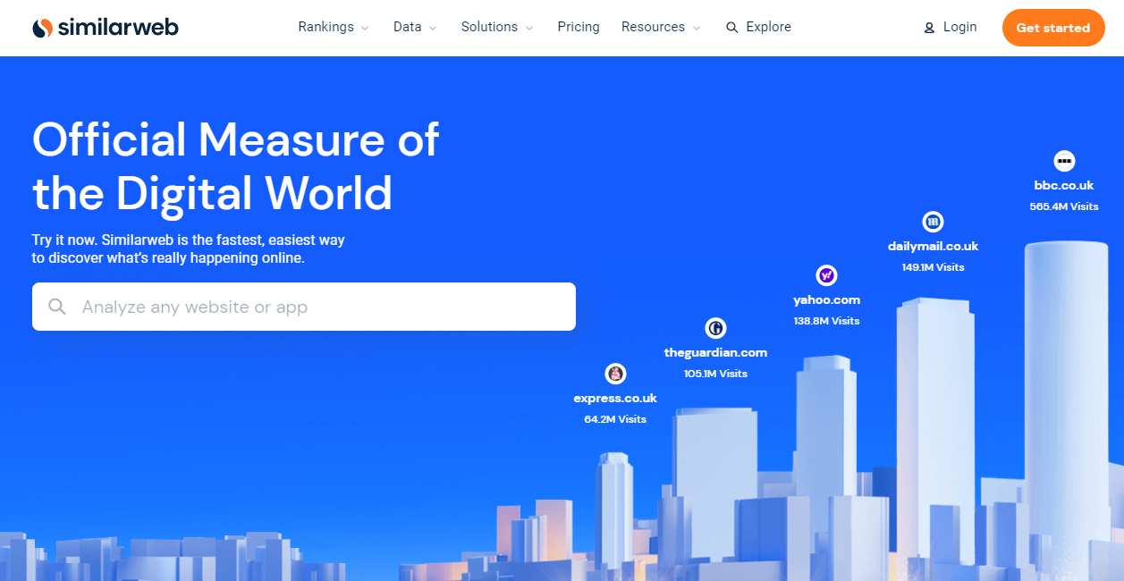Expand the Resources dropdown chevron
Viewport: 1124px width, 581px height.
[x=697, y=29]
